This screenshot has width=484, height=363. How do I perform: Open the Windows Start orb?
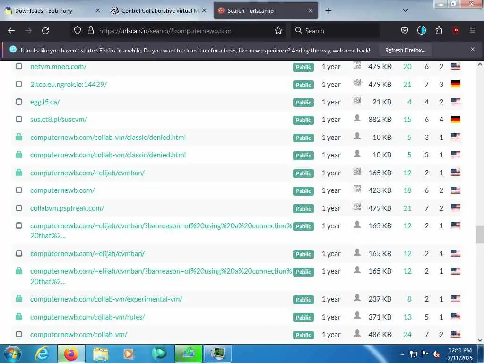tap(13, 354)
